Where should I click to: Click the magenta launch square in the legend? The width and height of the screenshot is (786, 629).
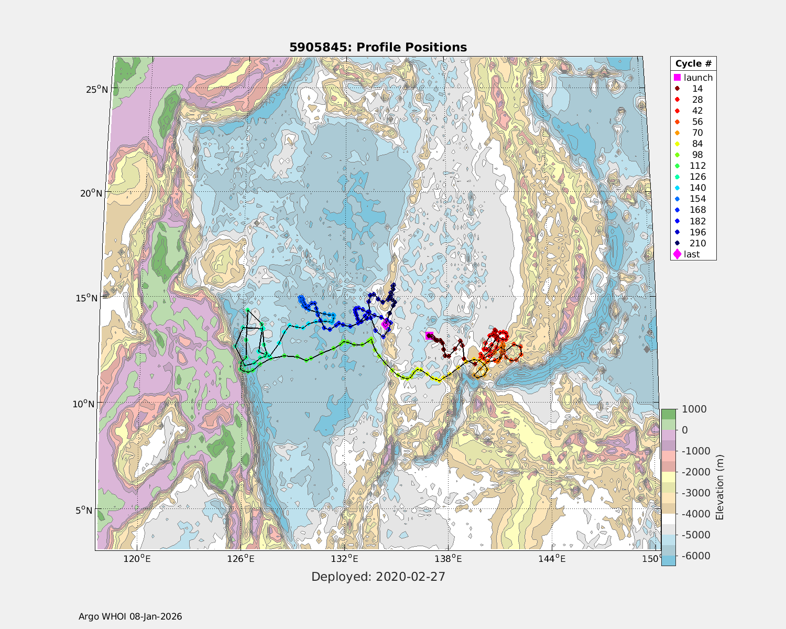click(x=677, y=78)
